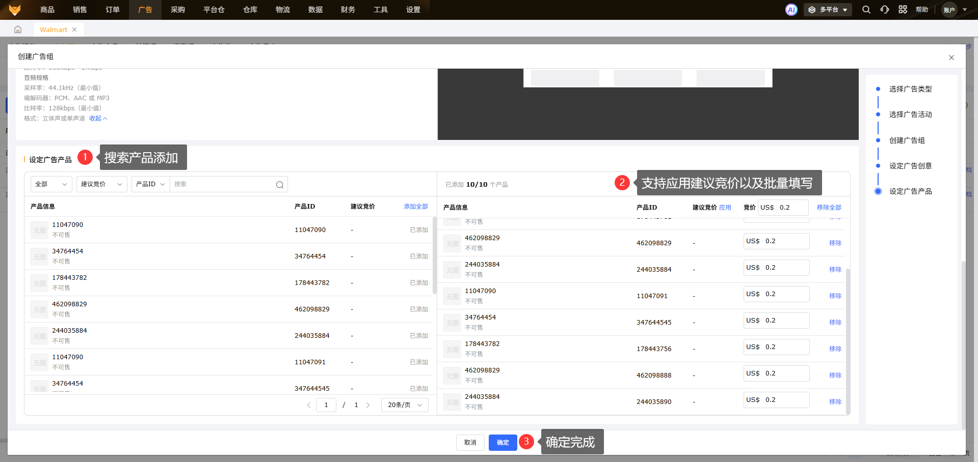Click the AI assistant icon
Screen dimensions: 978x462
[791, 10]
